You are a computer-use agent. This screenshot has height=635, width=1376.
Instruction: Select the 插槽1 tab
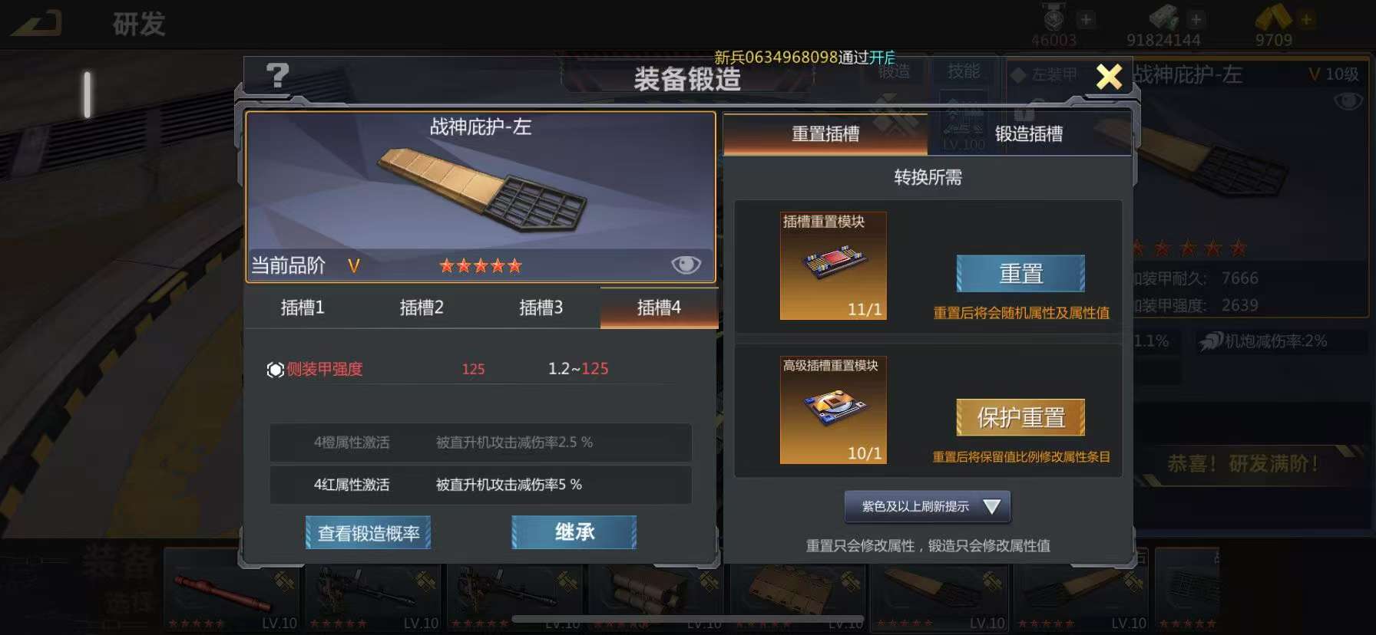(303, 308)
